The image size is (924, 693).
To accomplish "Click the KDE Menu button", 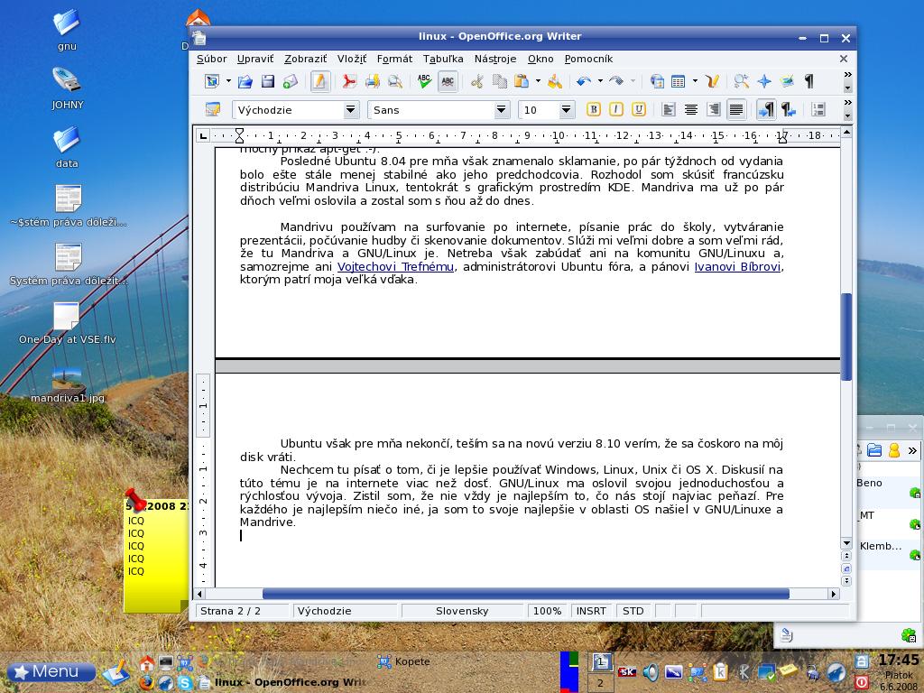I will 52,671.
